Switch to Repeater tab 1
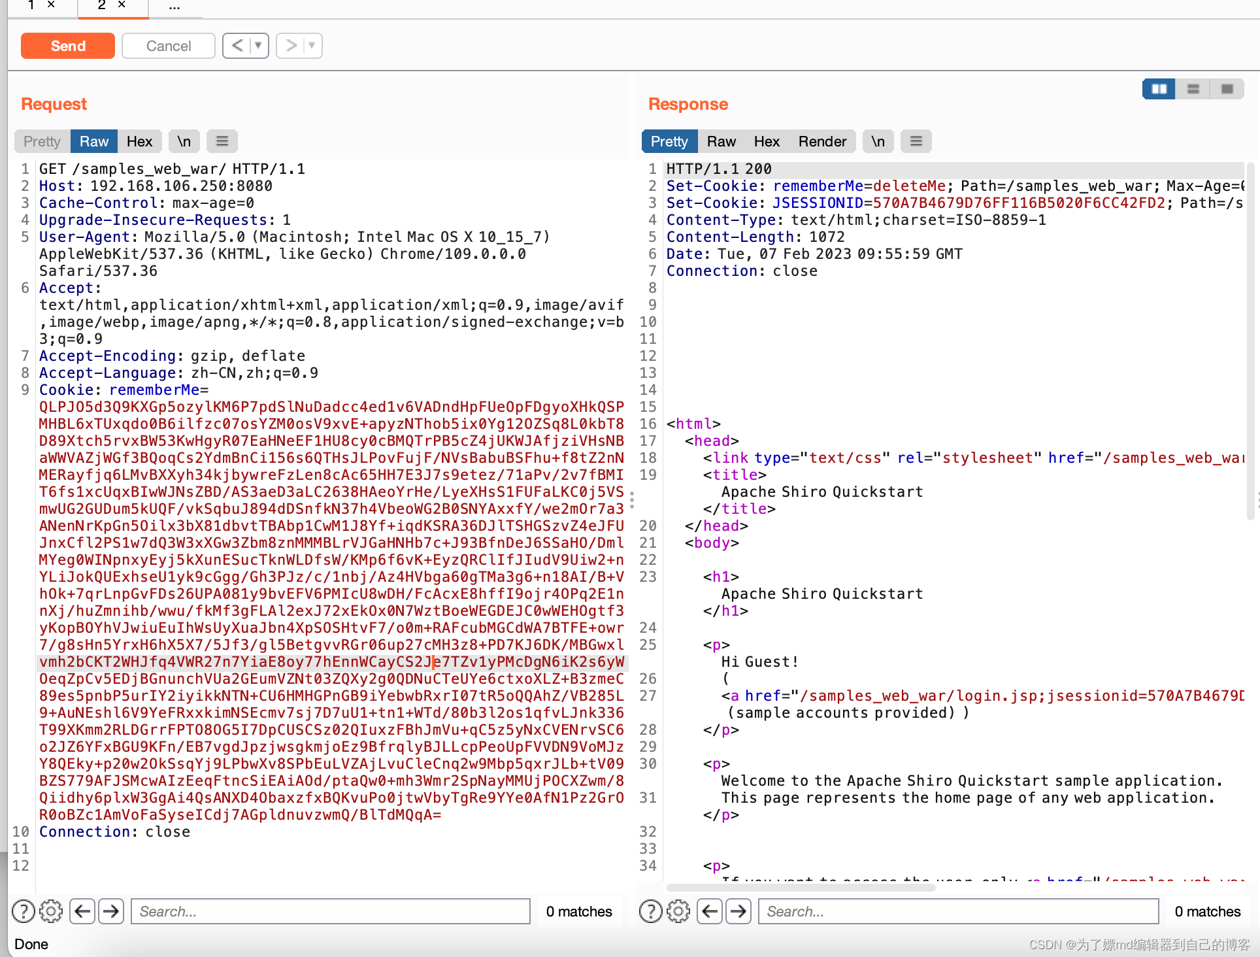The height and width of the screenshot is (957, 1260). tap(31, 5)
